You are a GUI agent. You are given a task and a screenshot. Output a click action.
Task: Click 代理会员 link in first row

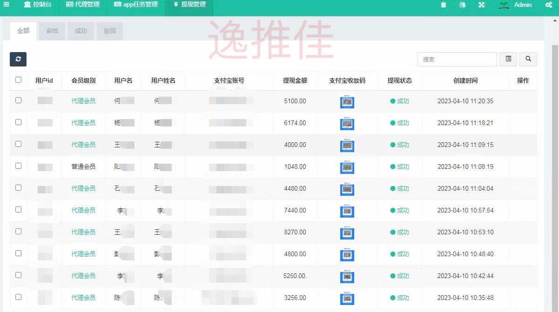click(x=83, y=101)
